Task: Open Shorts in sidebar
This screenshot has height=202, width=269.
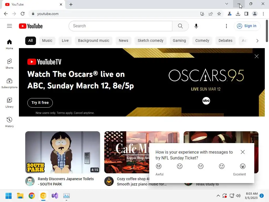Action: pyautogui.click(x=9, y=64)
